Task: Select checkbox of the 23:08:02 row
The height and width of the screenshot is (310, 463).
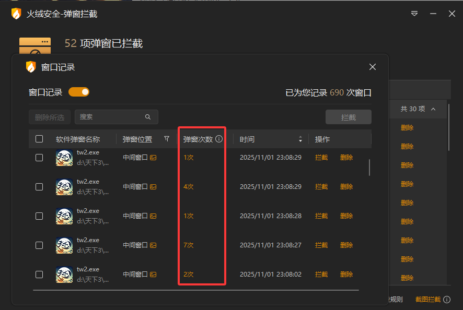Action: click(39, 275)
